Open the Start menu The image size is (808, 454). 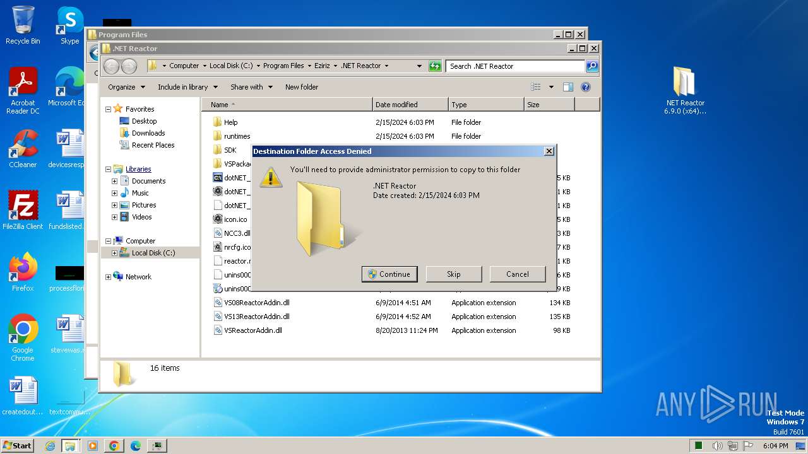(x=18, y=446)
